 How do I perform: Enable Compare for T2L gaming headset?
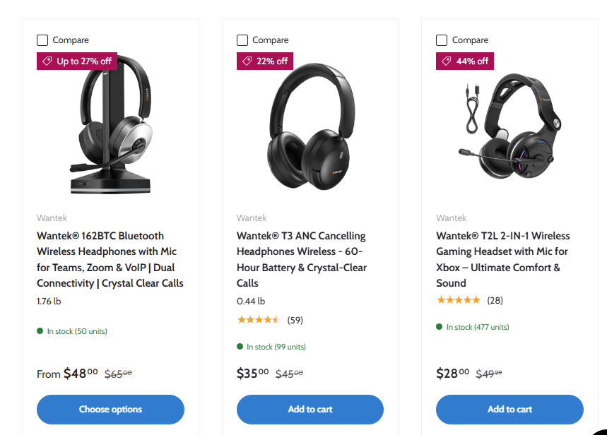[442, 40]
